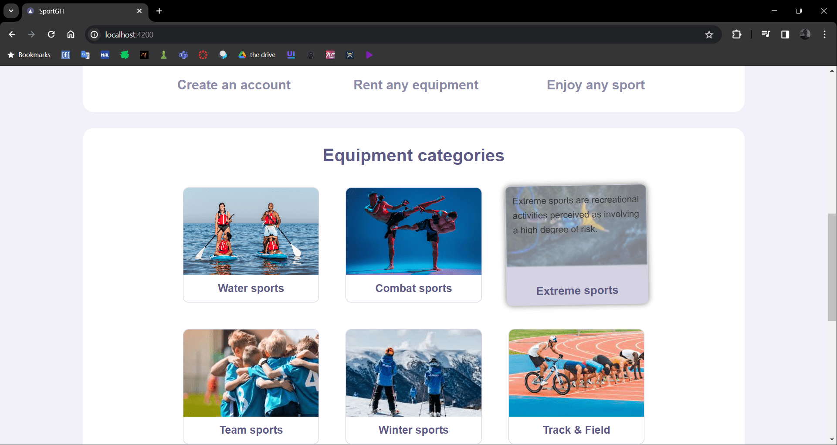Open the browser home page

click(71, 34)
